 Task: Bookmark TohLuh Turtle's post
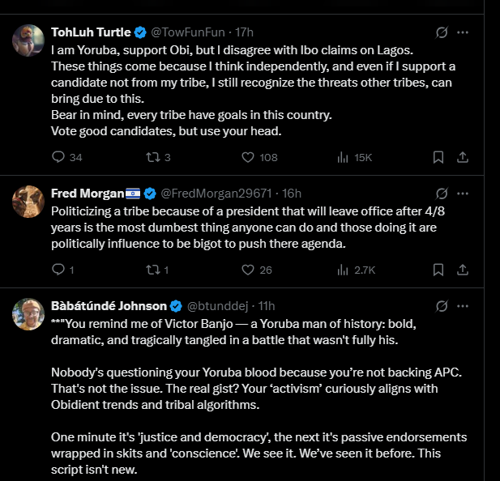coord(438,157)
